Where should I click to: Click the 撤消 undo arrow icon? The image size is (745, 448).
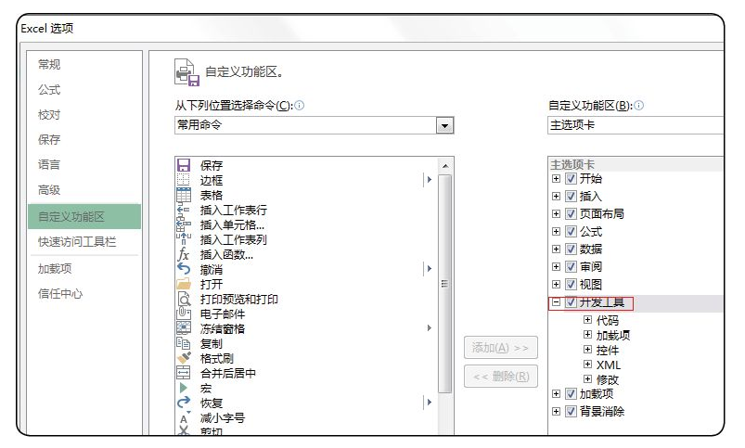(x=184, y=269)
